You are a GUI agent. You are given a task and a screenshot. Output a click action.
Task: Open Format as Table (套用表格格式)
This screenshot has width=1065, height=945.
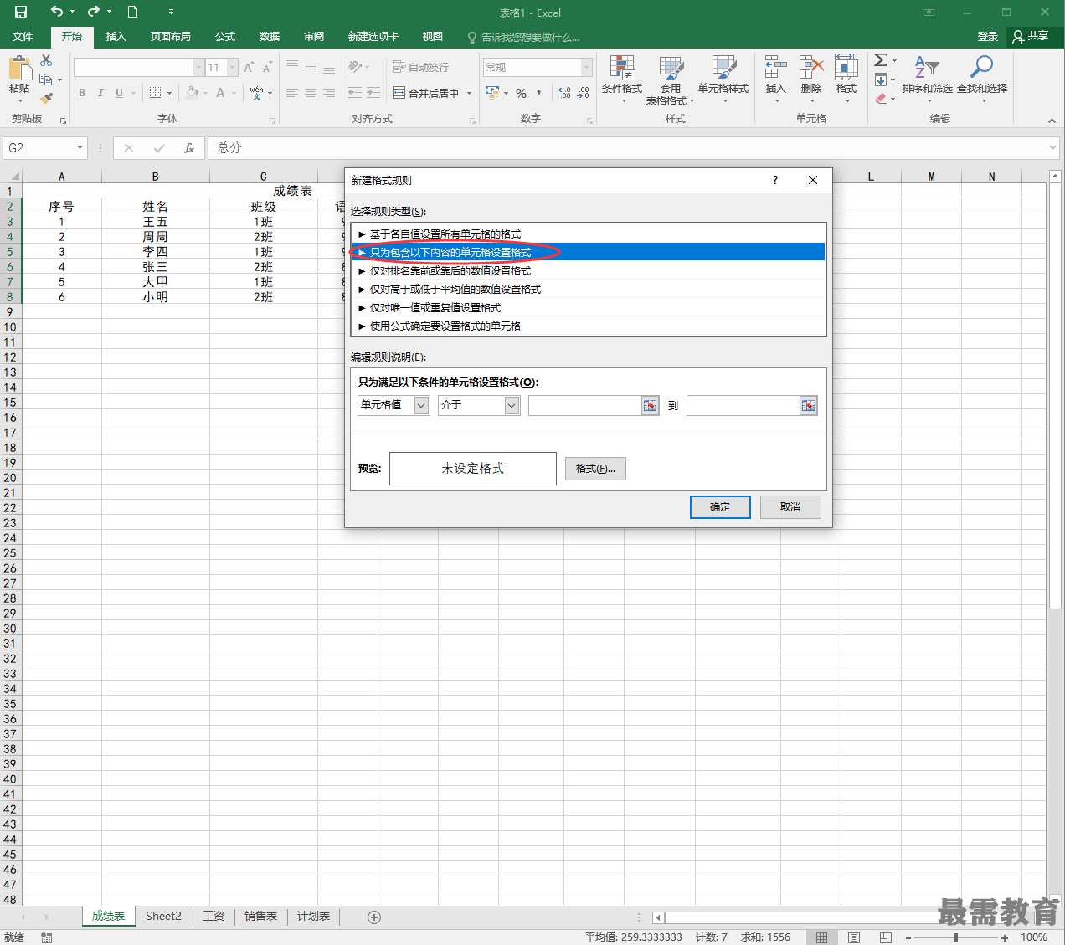670,80
